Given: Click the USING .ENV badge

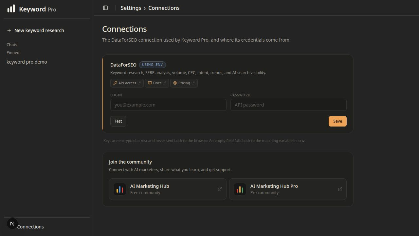Looking at the screenshot, I should click(153, 65).
